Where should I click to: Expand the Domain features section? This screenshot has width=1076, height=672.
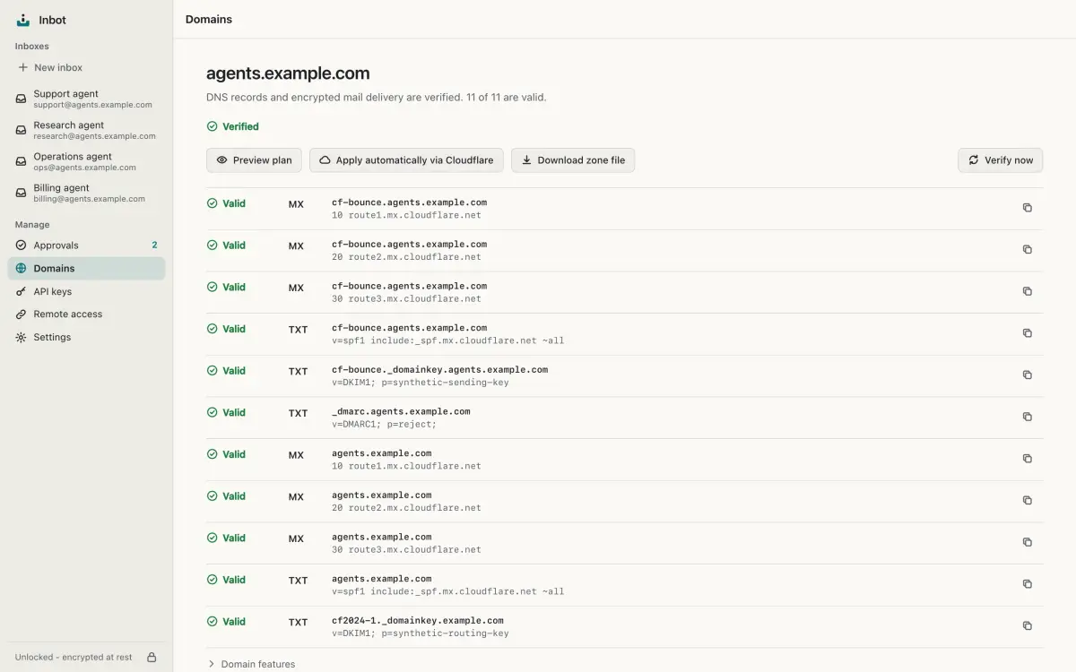pyautogui.click(x=251, y=664)
